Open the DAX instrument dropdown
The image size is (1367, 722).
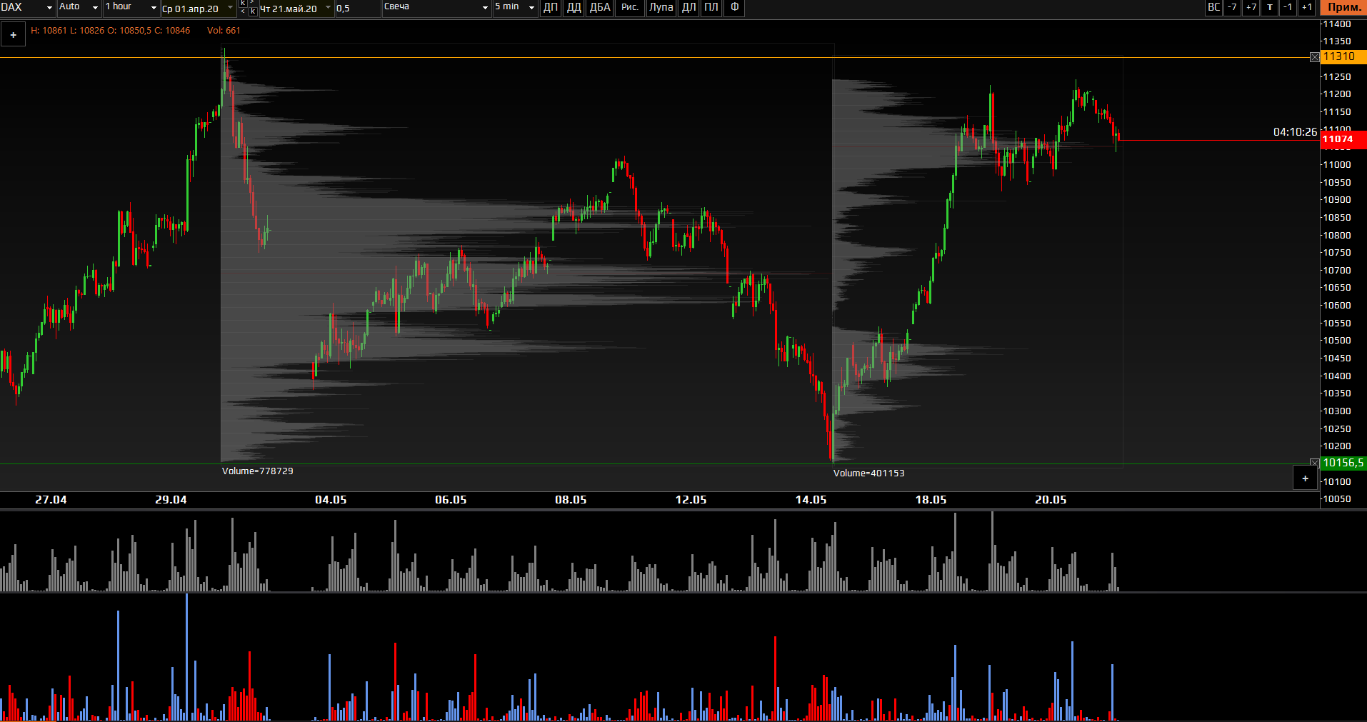(x=49, y=8)
